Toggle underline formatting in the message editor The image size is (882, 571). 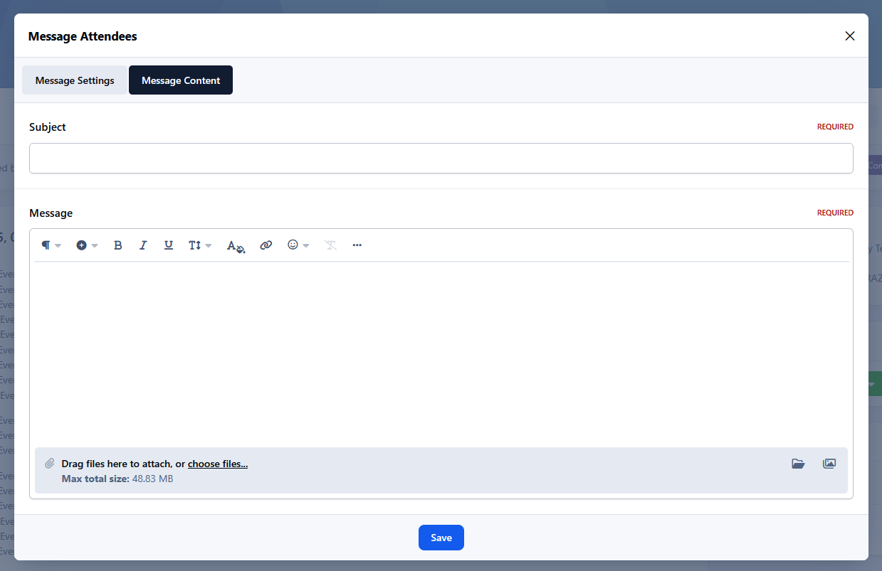169,245
